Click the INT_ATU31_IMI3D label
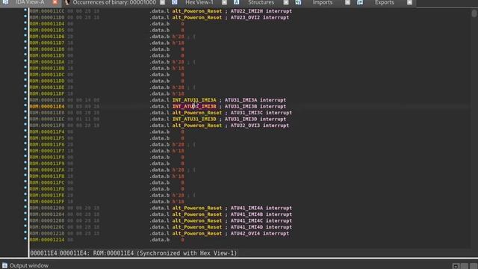The width and height of the screenshot is (478, 269). click(194, 120)
